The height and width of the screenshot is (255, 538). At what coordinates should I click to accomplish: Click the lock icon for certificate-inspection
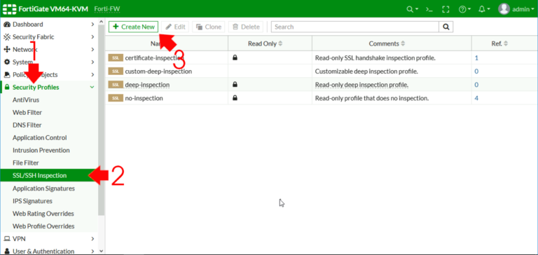235,58
